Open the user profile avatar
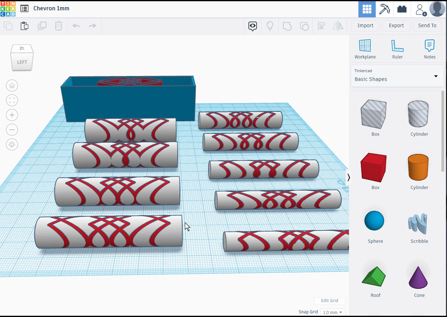Viewport: 447px width, 317px height. click(x=437, y=9)
